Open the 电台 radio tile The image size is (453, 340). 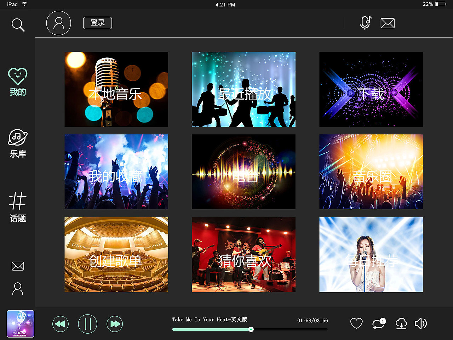pos(243,172)
